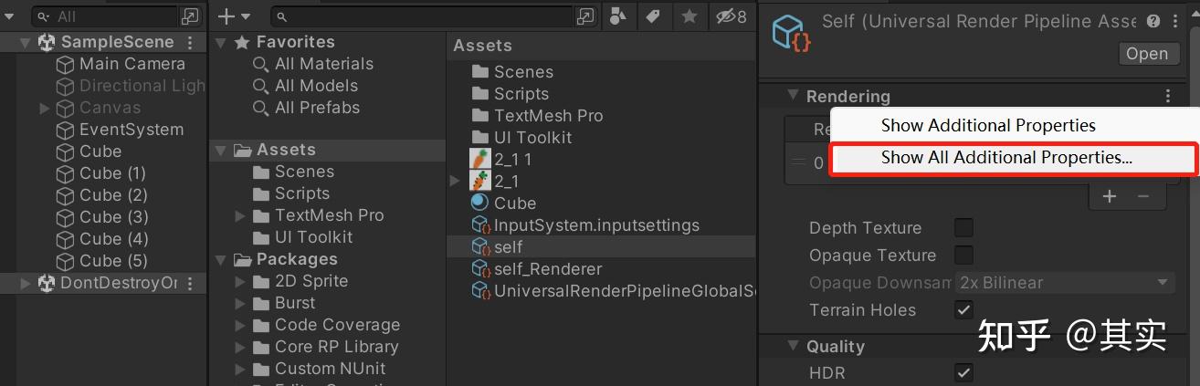Click the renderer list add plus icon
Screen dimensions: 1200x386
click(1110, 196)
